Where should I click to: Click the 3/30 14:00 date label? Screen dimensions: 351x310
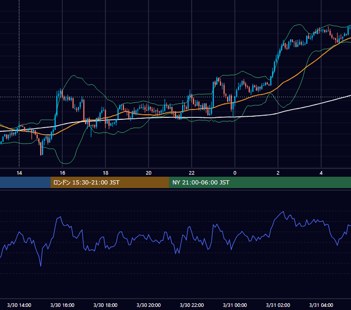pos(19,305)
